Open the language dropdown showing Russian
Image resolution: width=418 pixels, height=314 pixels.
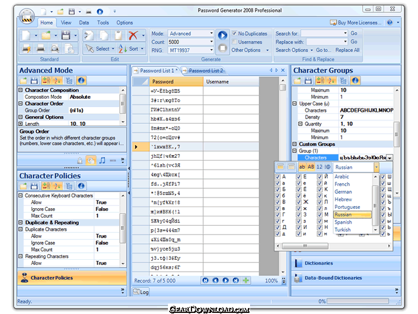[376, 168]
